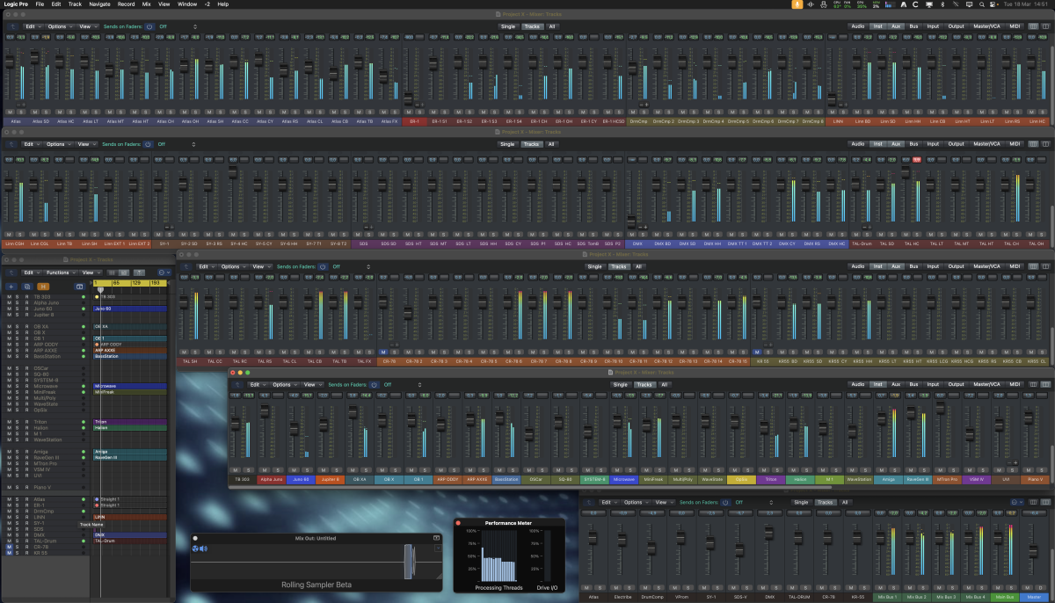Open View dropdown in CR-78 mixer window

tap(259, 266)
